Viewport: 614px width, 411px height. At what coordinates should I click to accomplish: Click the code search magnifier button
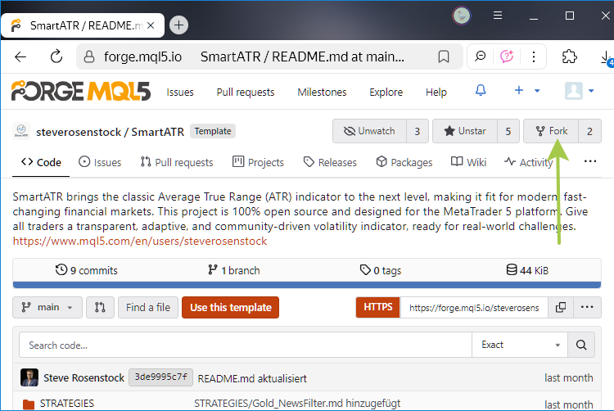(x=581, y=345)
